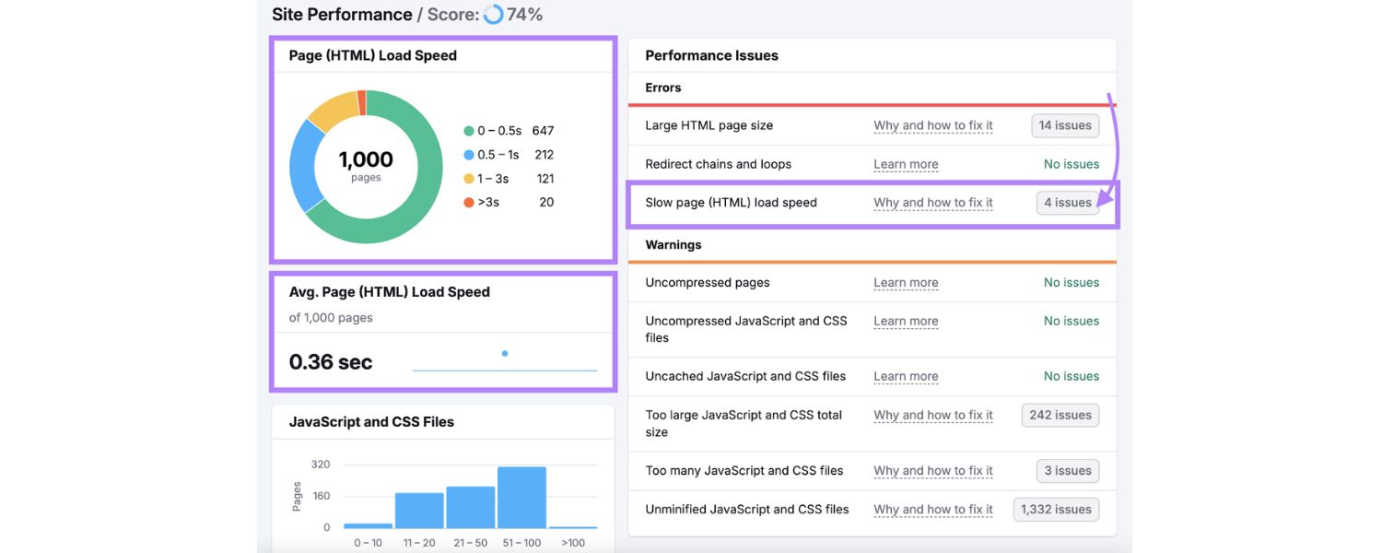This screenshot has width=1382, height=553.
Task: Select the orange >3s legend dot
Action: [x=470, y=201]
